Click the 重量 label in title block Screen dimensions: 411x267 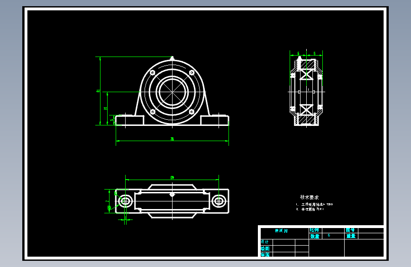tap(351, 236)
